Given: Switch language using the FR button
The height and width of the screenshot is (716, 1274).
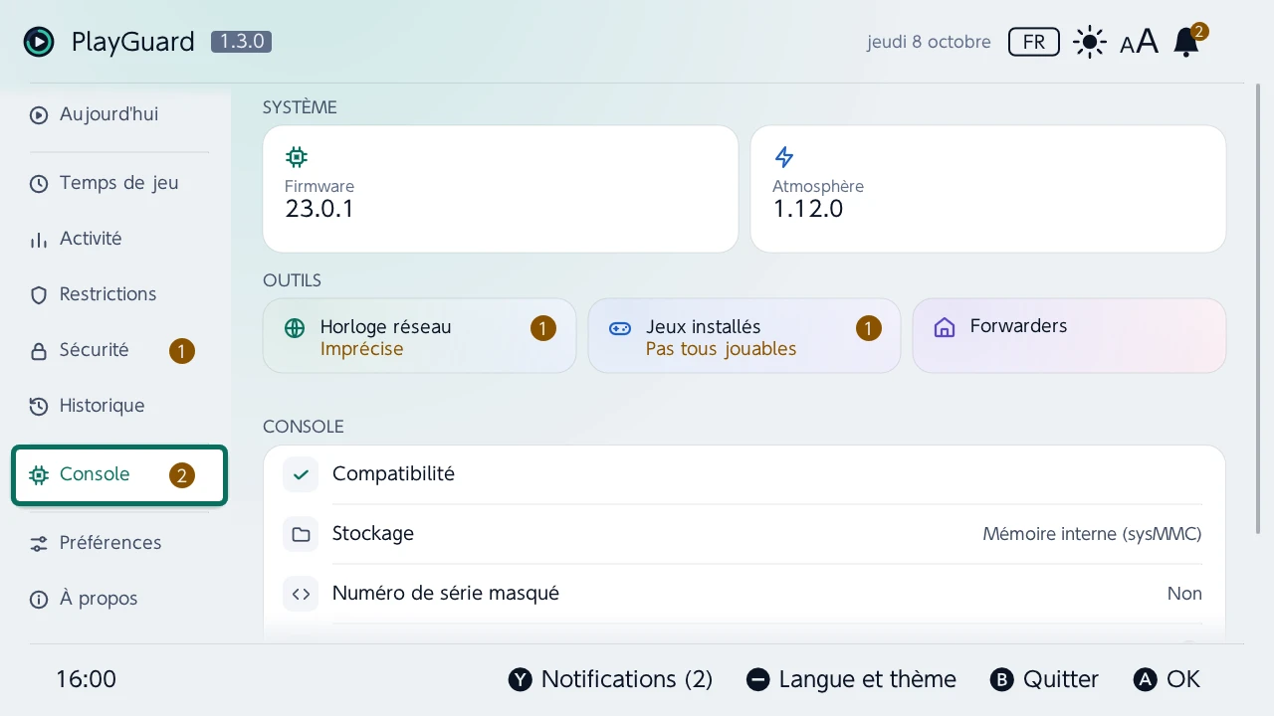Looking at the screenshot, I should [1034, 42].
